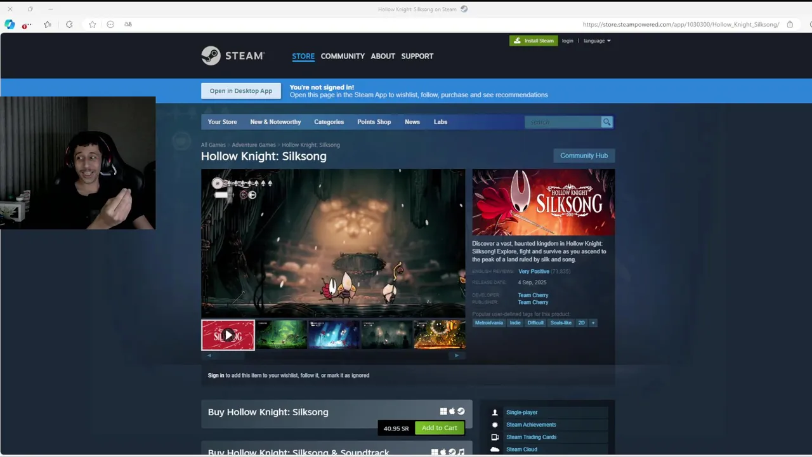The image size is (812, 457).
Task: Click music note icon on Soundtrack bundle row
Action: point(461,453)
